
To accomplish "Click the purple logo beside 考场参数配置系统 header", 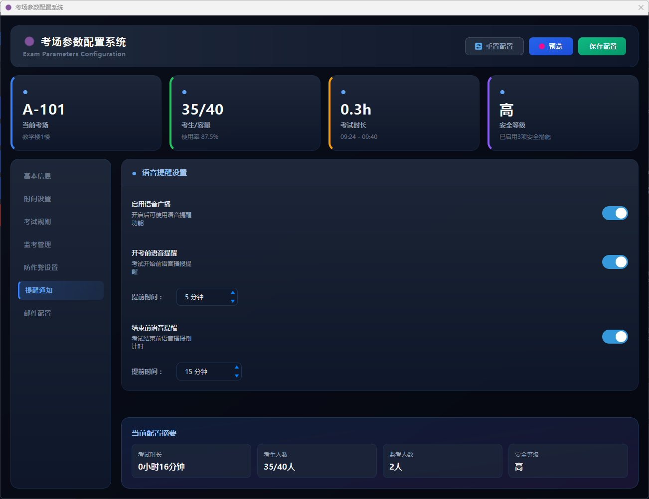I will (x=29, y=41).
